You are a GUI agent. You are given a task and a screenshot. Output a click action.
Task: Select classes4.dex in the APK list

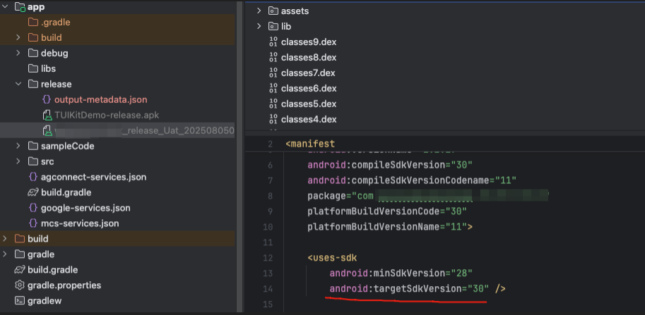pos(309,119)
